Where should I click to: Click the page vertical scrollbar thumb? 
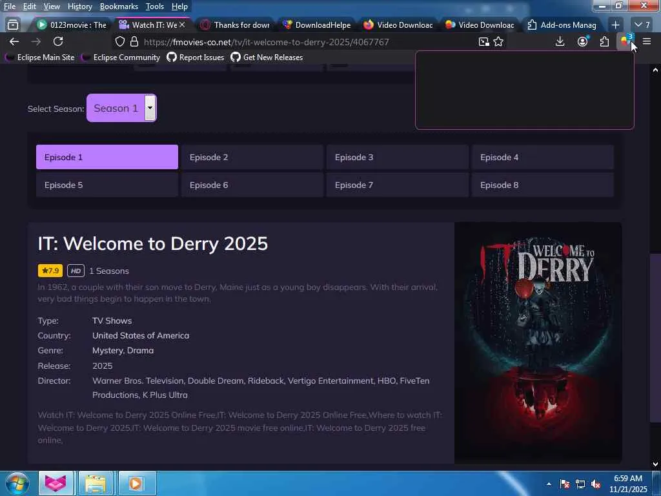click(655, 337)
